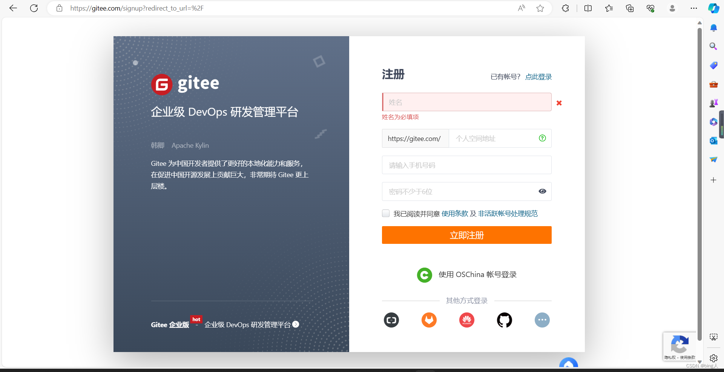Viewport: 724px width, 372px height.
Task: Sign in with OSChina account
Action: [x=467, y=275]
